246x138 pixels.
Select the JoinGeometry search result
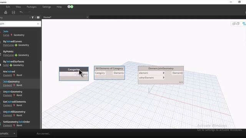pos(20,84)
